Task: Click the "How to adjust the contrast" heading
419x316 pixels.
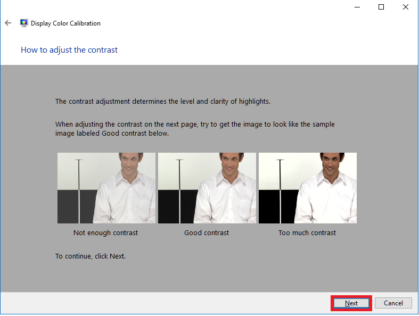Action: (x=69, y=50)
